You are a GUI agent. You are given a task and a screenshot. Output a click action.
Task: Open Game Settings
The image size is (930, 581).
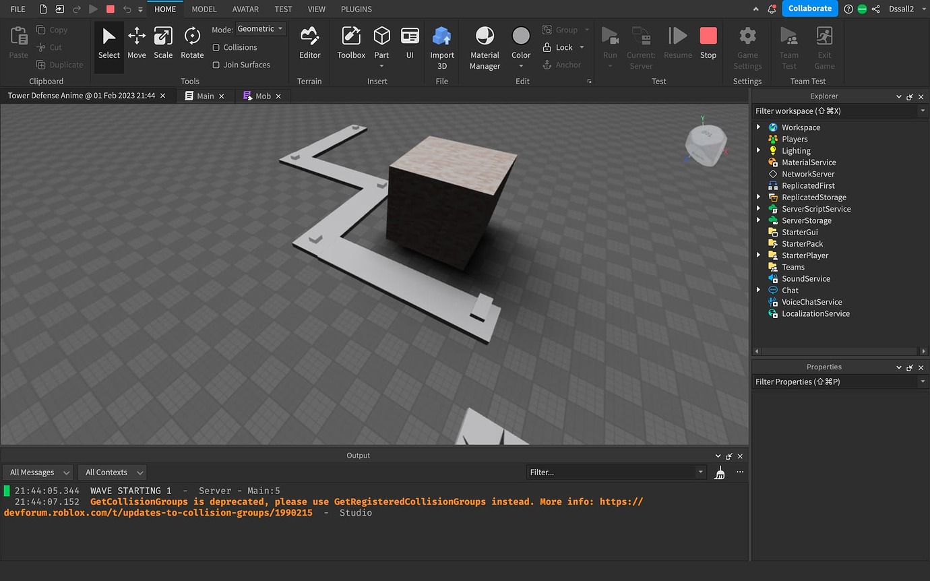[747, 45]
